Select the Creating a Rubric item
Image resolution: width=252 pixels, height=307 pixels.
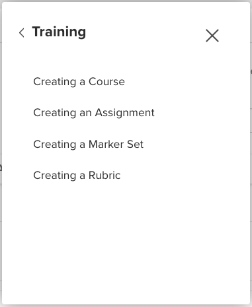(x=77, y=176)
